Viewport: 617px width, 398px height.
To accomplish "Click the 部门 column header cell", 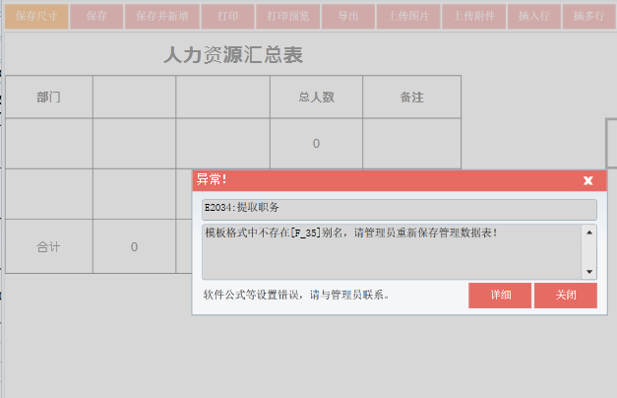I will [49, 97].
